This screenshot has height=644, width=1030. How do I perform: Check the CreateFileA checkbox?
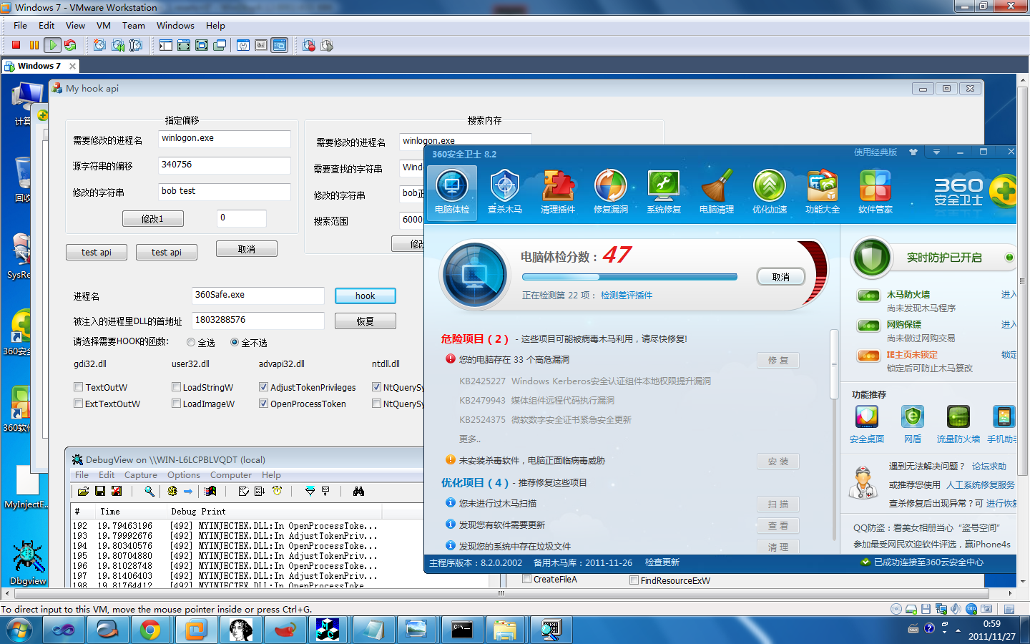526,580
